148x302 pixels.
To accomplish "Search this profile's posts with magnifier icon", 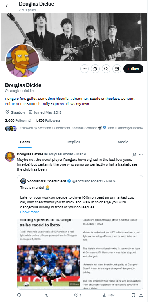I will tap(106, 69).
